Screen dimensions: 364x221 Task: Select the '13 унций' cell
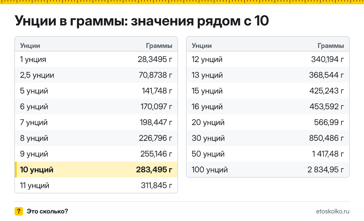click(207, 75)
